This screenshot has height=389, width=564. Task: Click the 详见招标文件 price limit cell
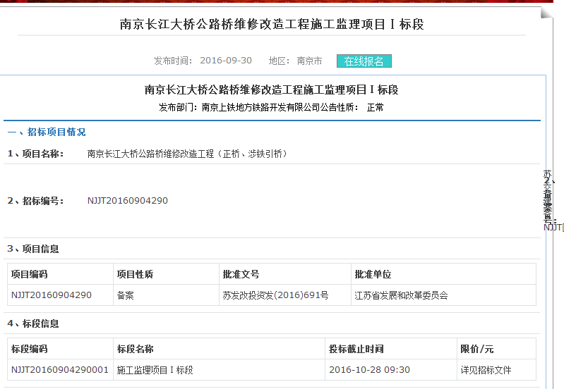(486, 370)
